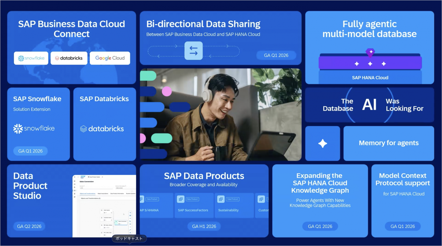
Task: Click the databricks logo in SAP Databricks card
Action: [102, 129]
